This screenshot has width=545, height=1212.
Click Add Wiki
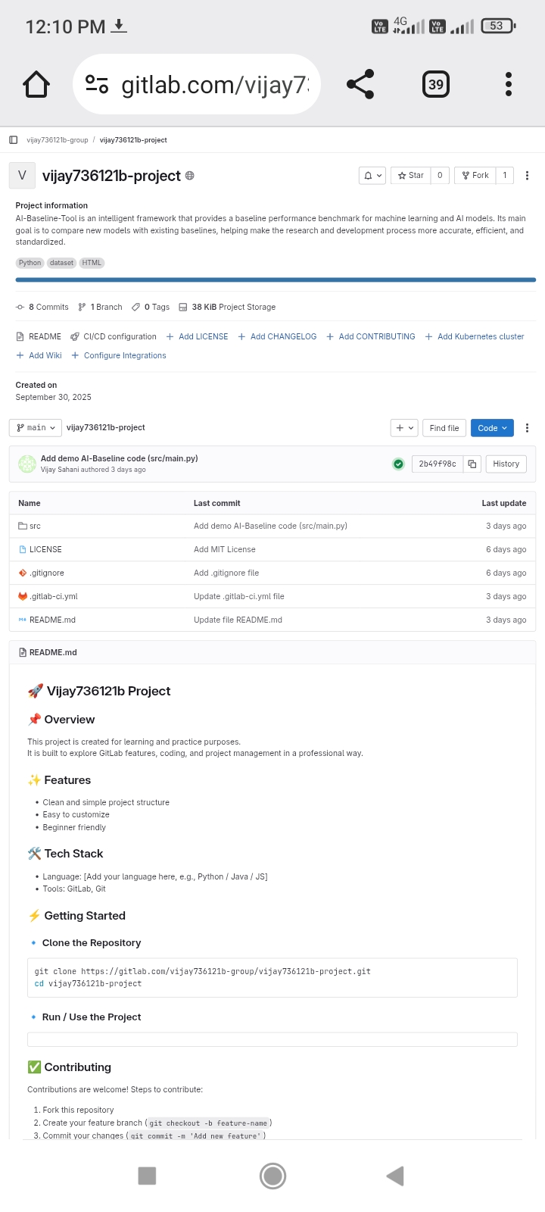pos(39,355)
